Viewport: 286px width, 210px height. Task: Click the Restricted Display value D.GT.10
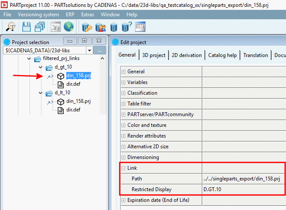(x=212, y=189)
